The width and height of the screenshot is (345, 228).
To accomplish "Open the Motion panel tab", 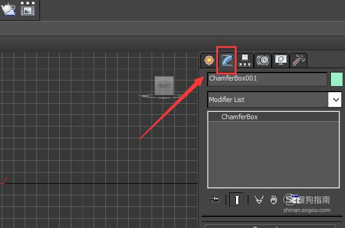I will 262,60.
